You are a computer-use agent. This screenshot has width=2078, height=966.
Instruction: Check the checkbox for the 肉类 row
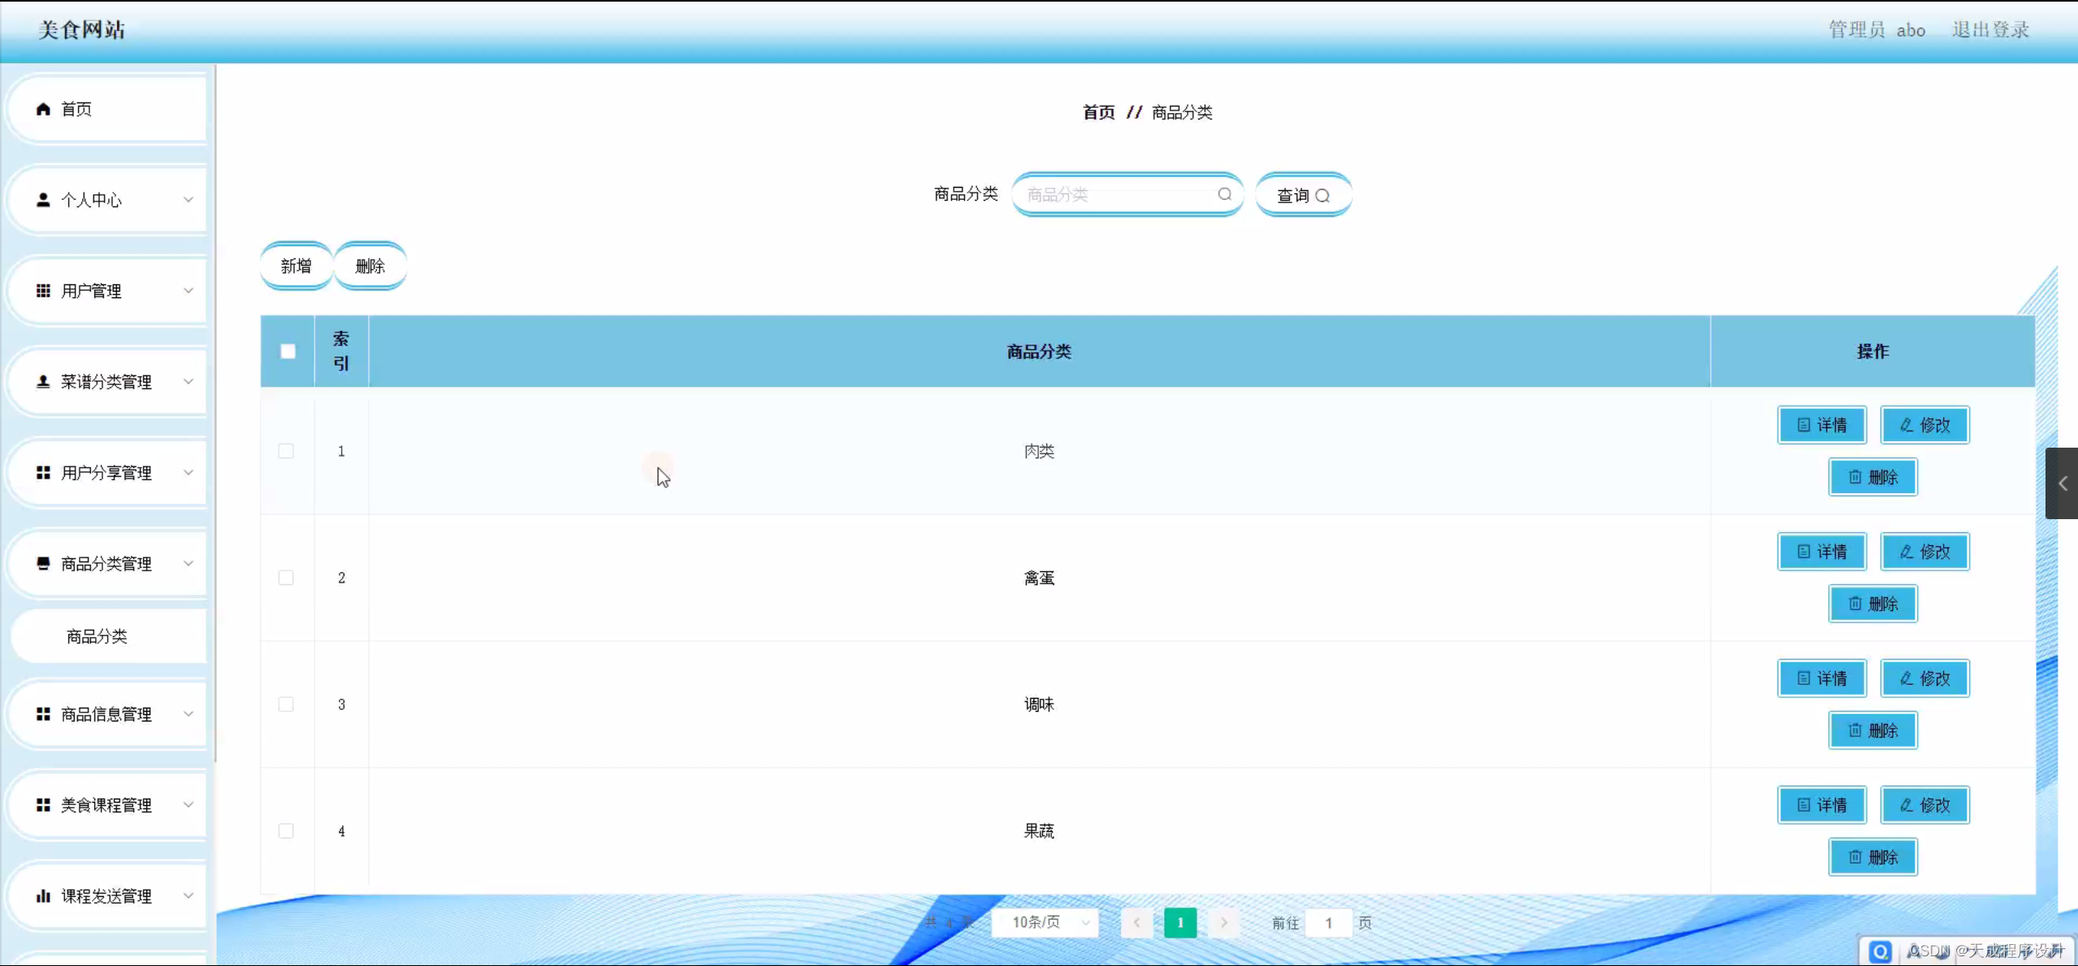pos(286,451)
